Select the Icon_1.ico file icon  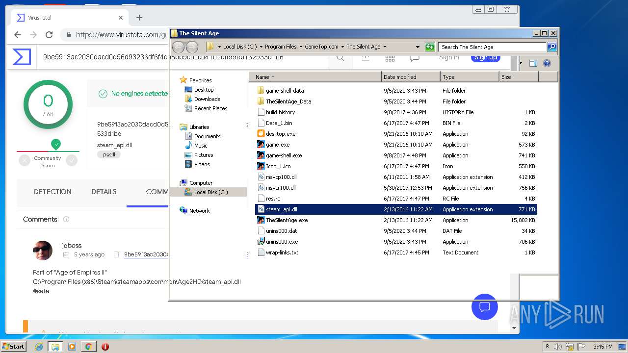[x=261, y=166]
